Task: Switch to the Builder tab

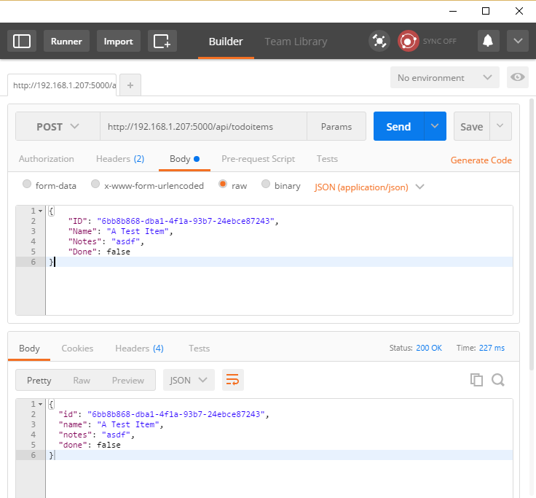Action: [x=226, y=42]
